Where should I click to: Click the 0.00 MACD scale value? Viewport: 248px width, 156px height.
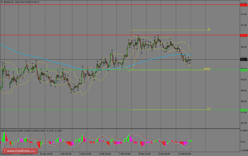coord(243,142)
